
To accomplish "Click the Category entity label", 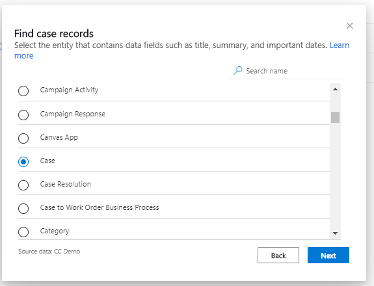I will [x=55, y=231].
